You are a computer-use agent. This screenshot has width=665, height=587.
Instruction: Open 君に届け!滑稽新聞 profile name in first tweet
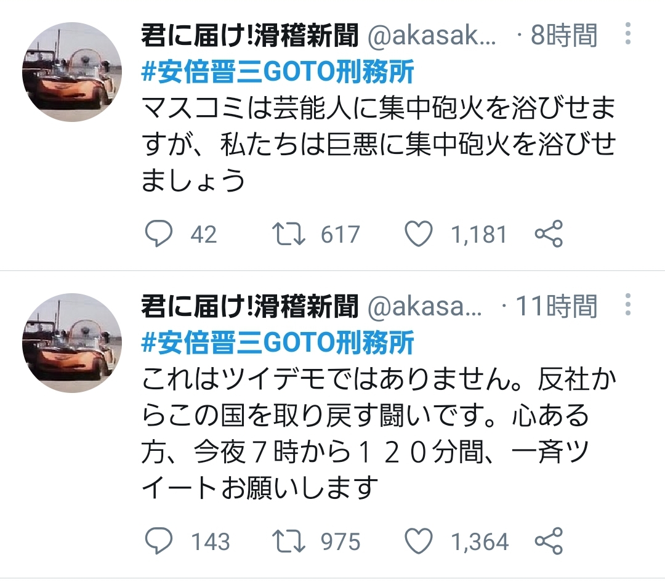(250, 37)
